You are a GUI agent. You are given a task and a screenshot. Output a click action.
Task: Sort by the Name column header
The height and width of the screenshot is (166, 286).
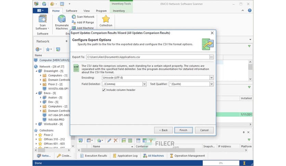[113, 146]
